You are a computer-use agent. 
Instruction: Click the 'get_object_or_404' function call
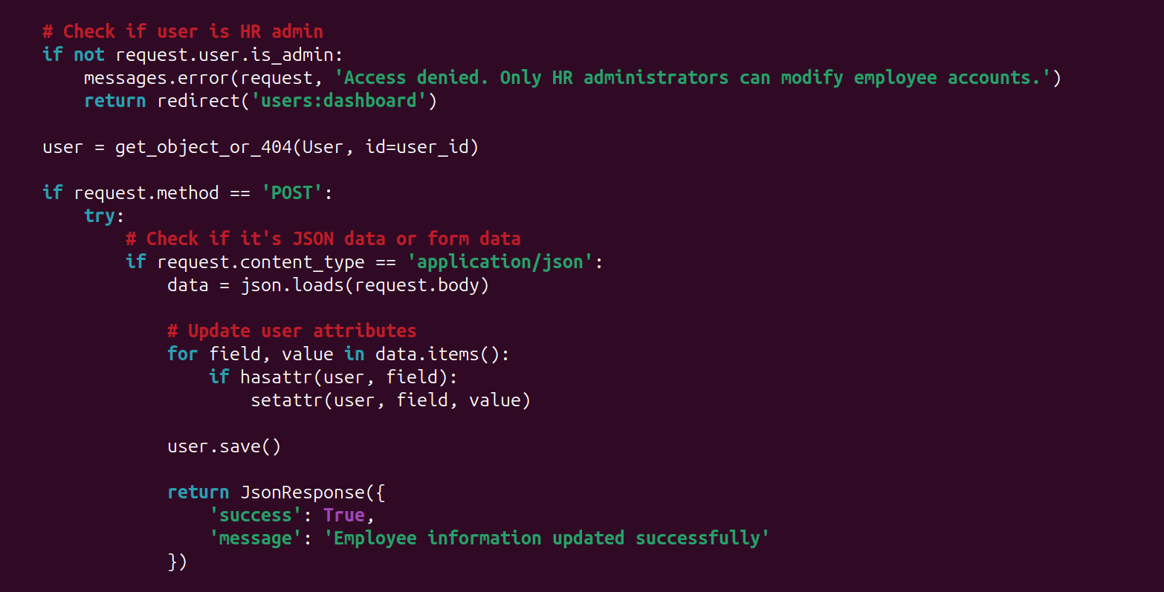click(x=203, y=147)
